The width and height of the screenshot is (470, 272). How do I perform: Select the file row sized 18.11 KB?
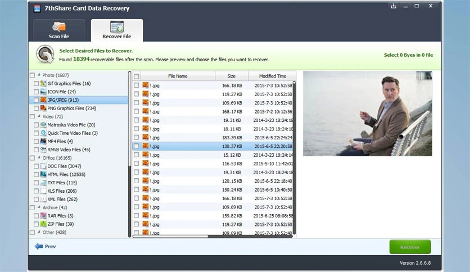(213, 129)
